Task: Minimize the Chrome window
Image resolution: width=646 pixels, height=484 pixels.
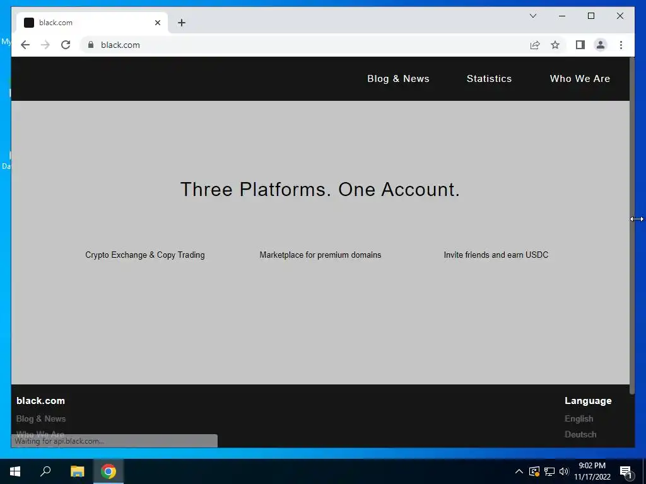Action: (x=562, y=16)
